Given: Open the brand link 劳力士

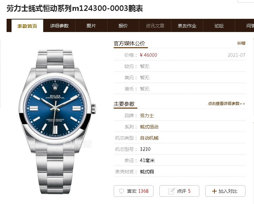Looking at the screenshot, I should (147, 116).
